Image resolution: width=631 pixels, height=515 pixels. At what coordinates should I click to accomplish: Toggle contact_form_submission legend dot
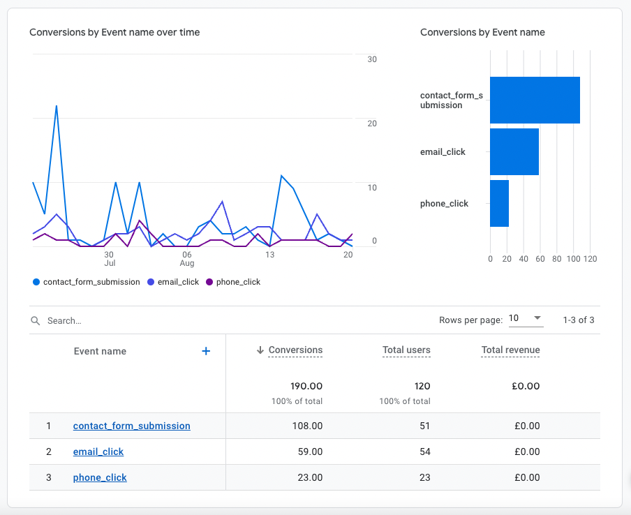(36, 282)
